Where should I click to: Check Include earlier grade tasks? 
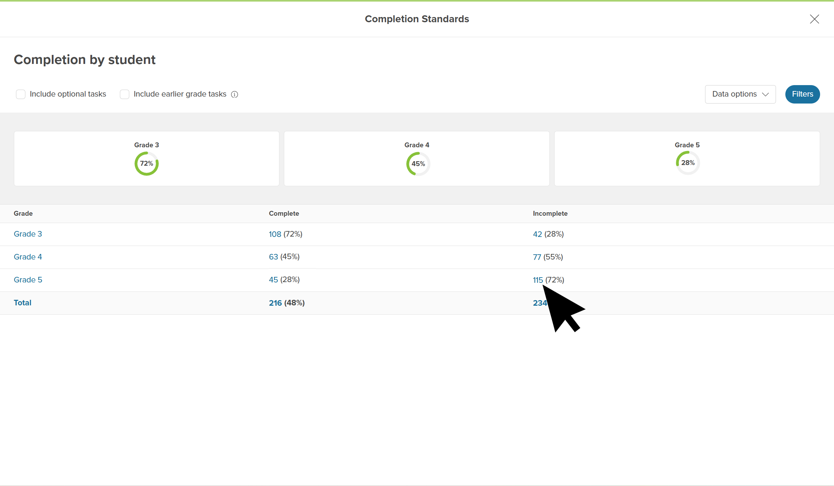124,94
